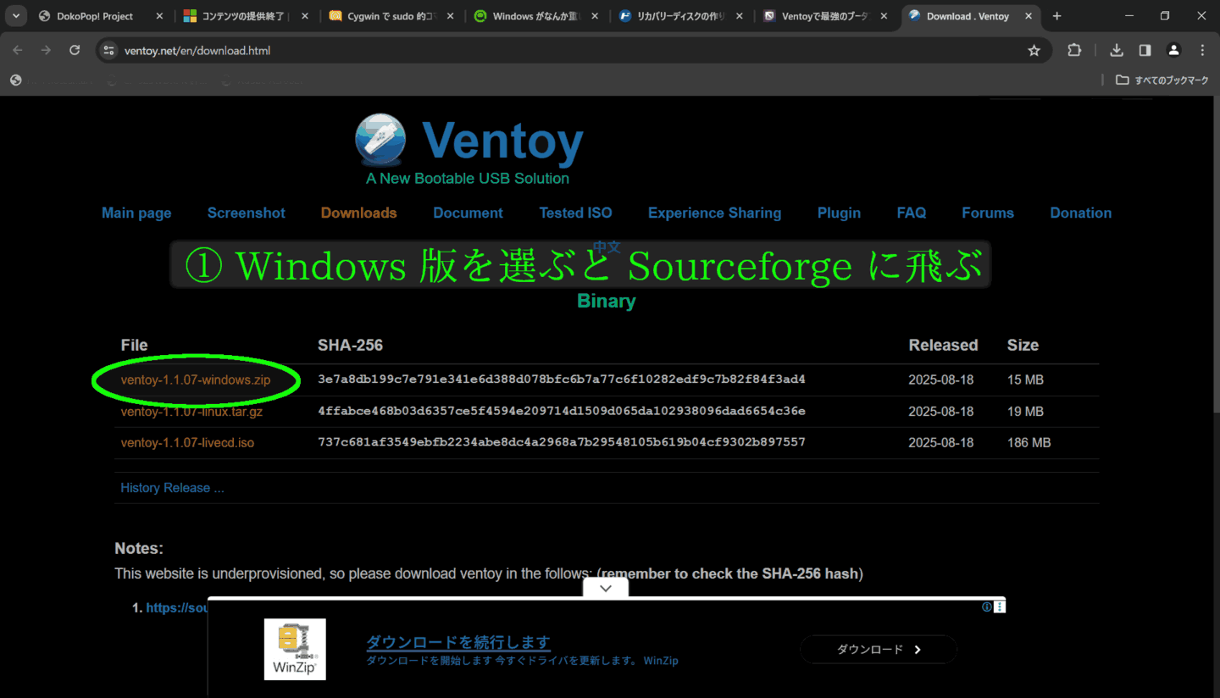Click the ad's ダウンロード button
Screen dimensions: 1220x698
point(879,650)
